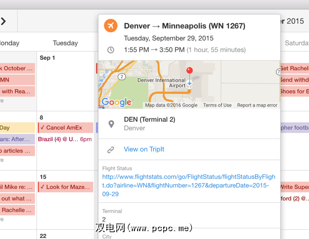Open the Write Super... event on Saturday
Screen dimensions: 309x239
295,187
